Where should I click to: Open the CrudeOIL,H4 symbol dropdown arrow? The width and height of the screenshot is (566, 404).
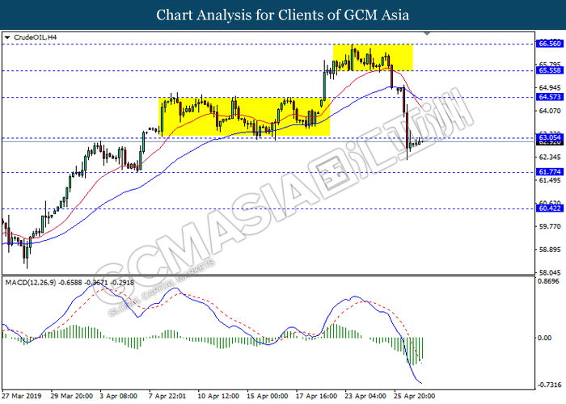pyautogui.click(x=7, y=37)
